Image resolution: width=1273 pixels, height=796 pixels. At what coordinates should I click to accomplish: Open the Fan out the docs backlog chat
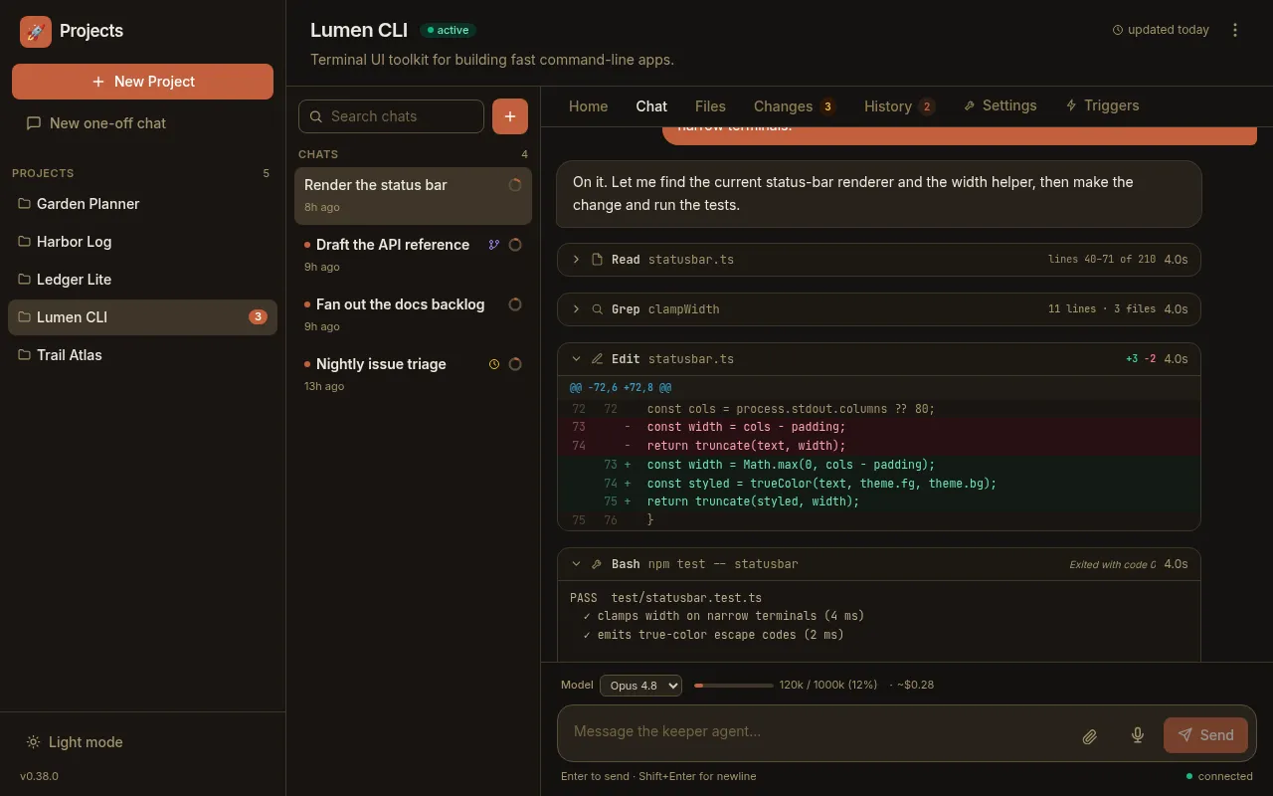click(x=413, y=314)
